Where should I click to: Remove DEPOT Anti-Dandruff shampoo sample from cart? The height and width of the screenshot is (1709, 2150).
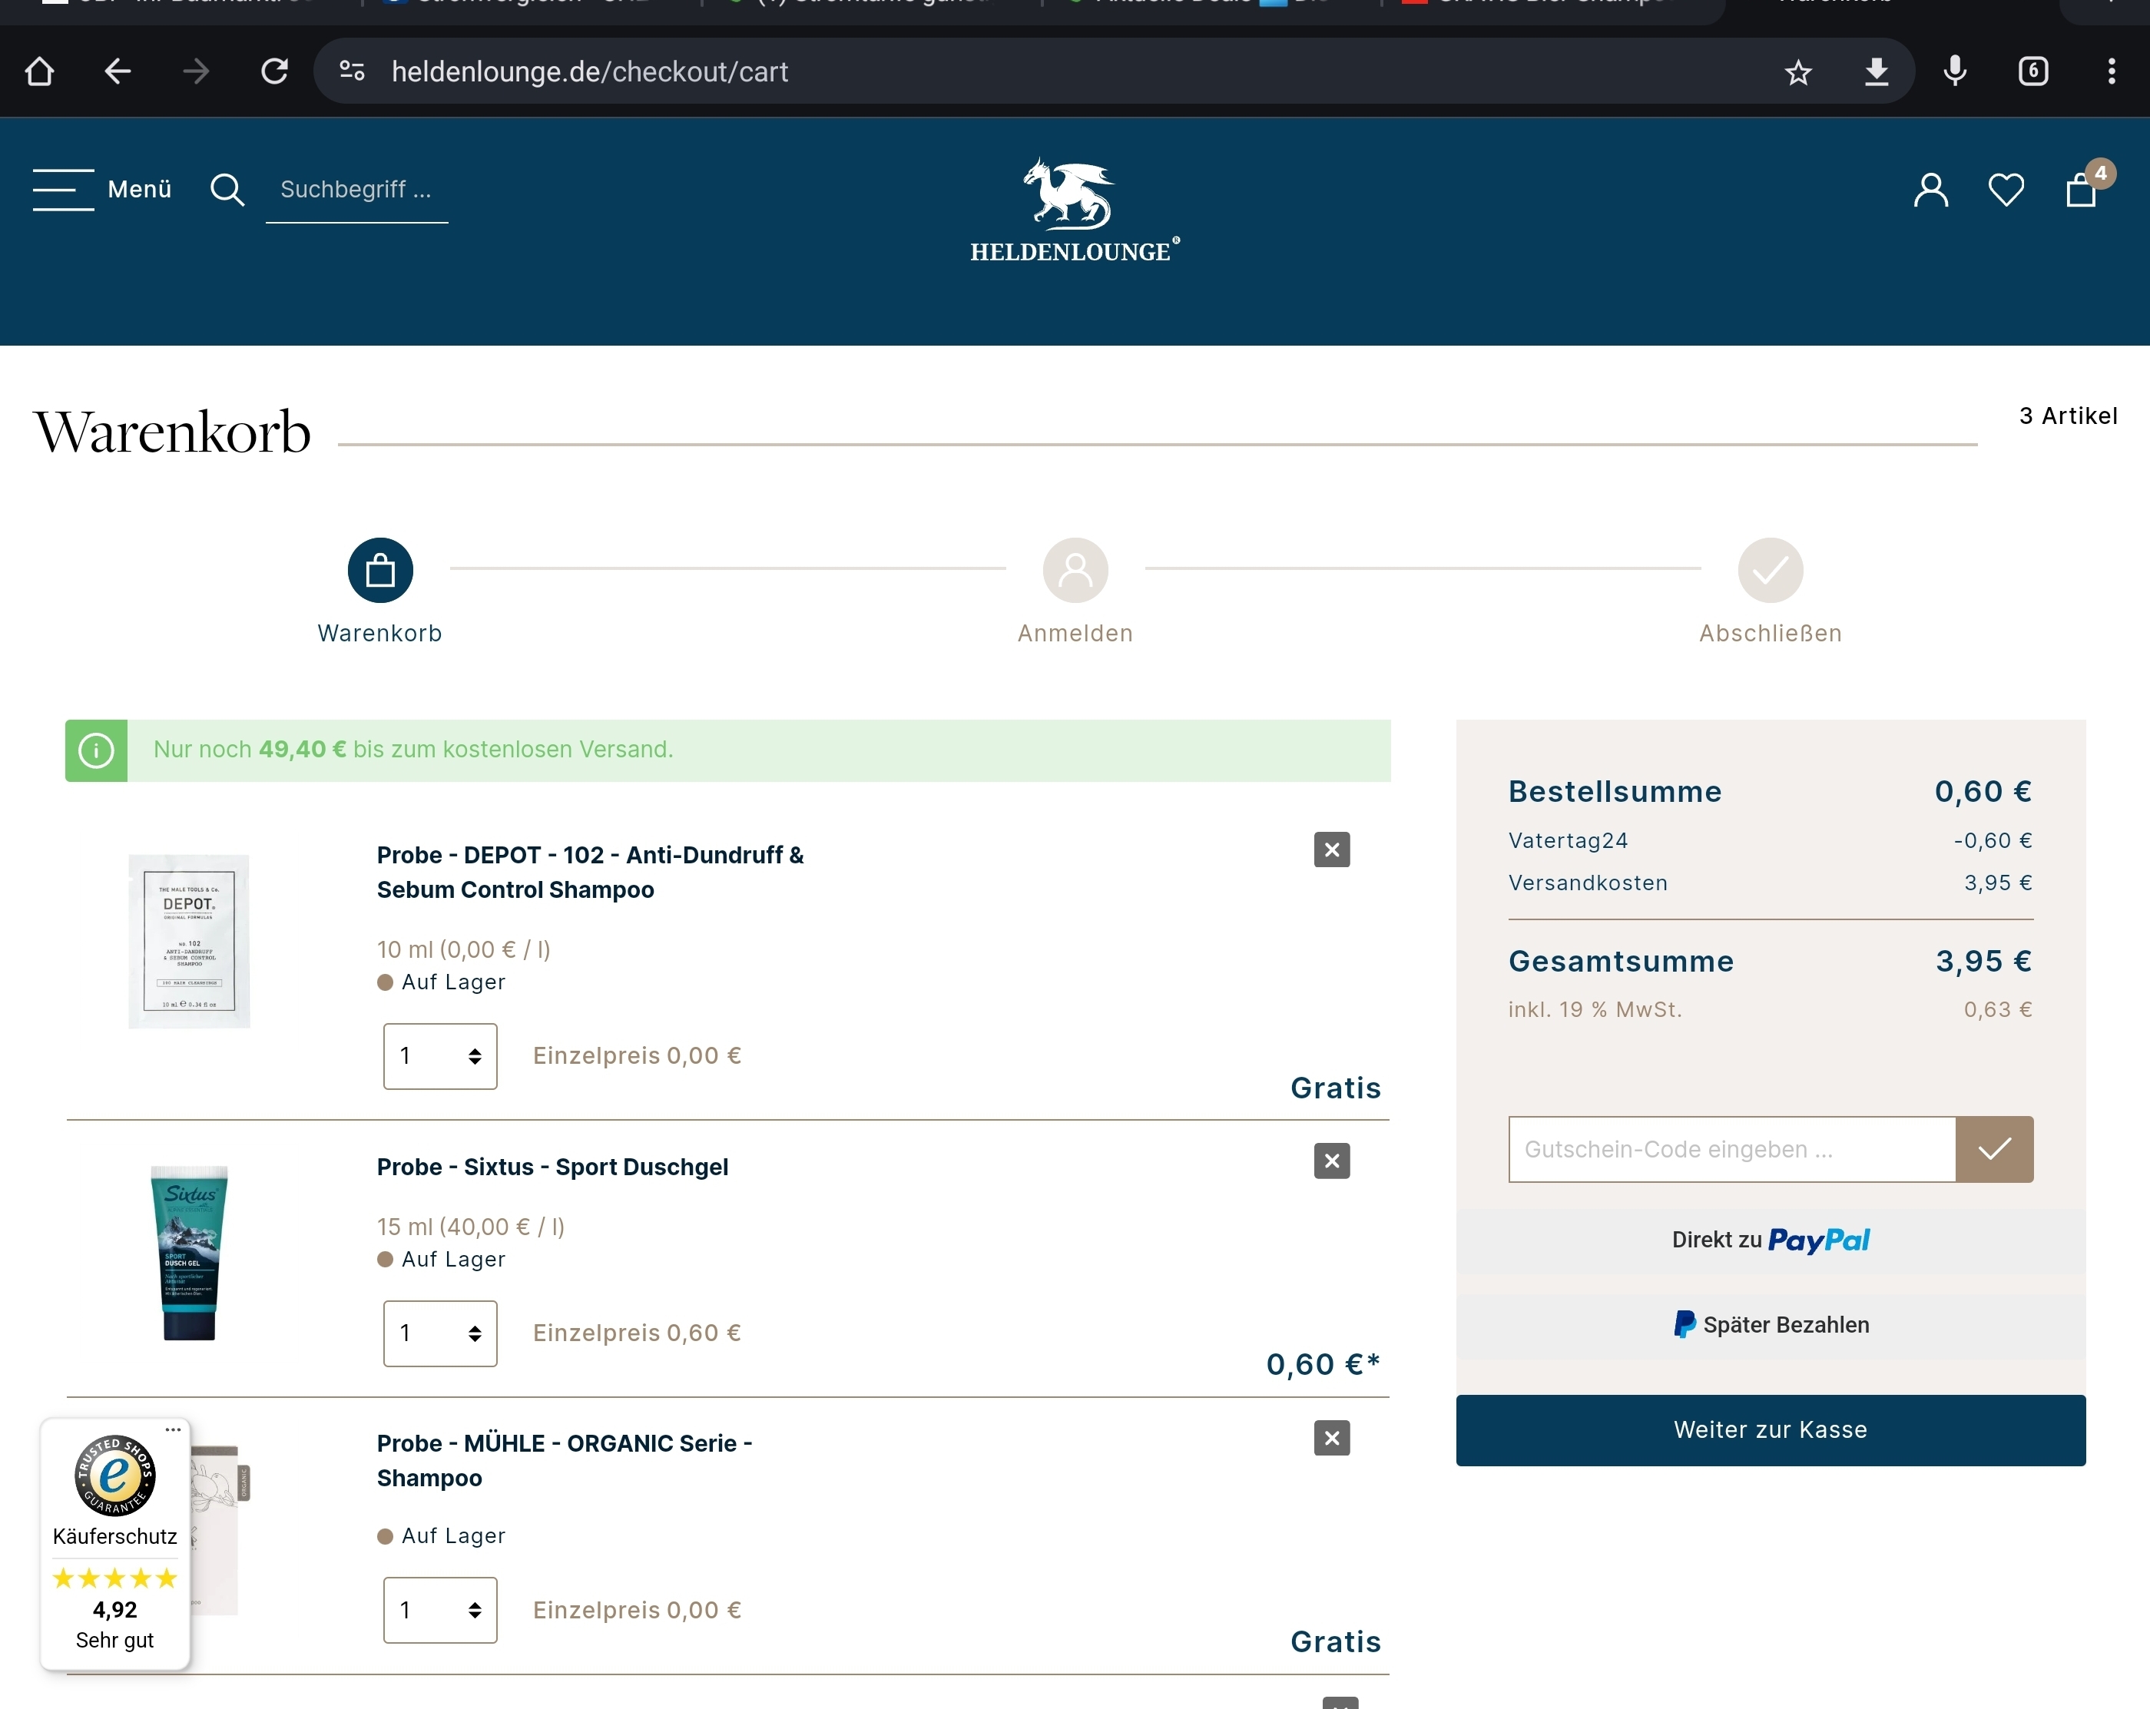coord(1331,850)
